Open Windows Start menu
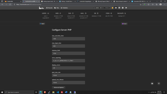Viewport: 167px width, 94px height. [2, 92]
